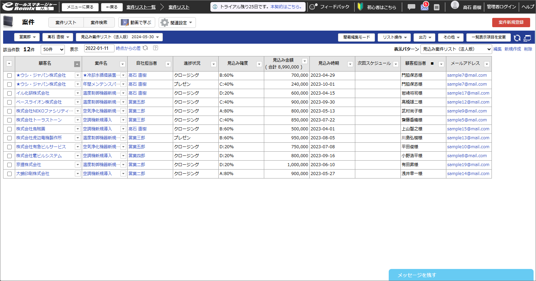Check the 京狸株式会社 row checkbox
The height and width of the screenshot is (281, 536).
tap(9, 165)
